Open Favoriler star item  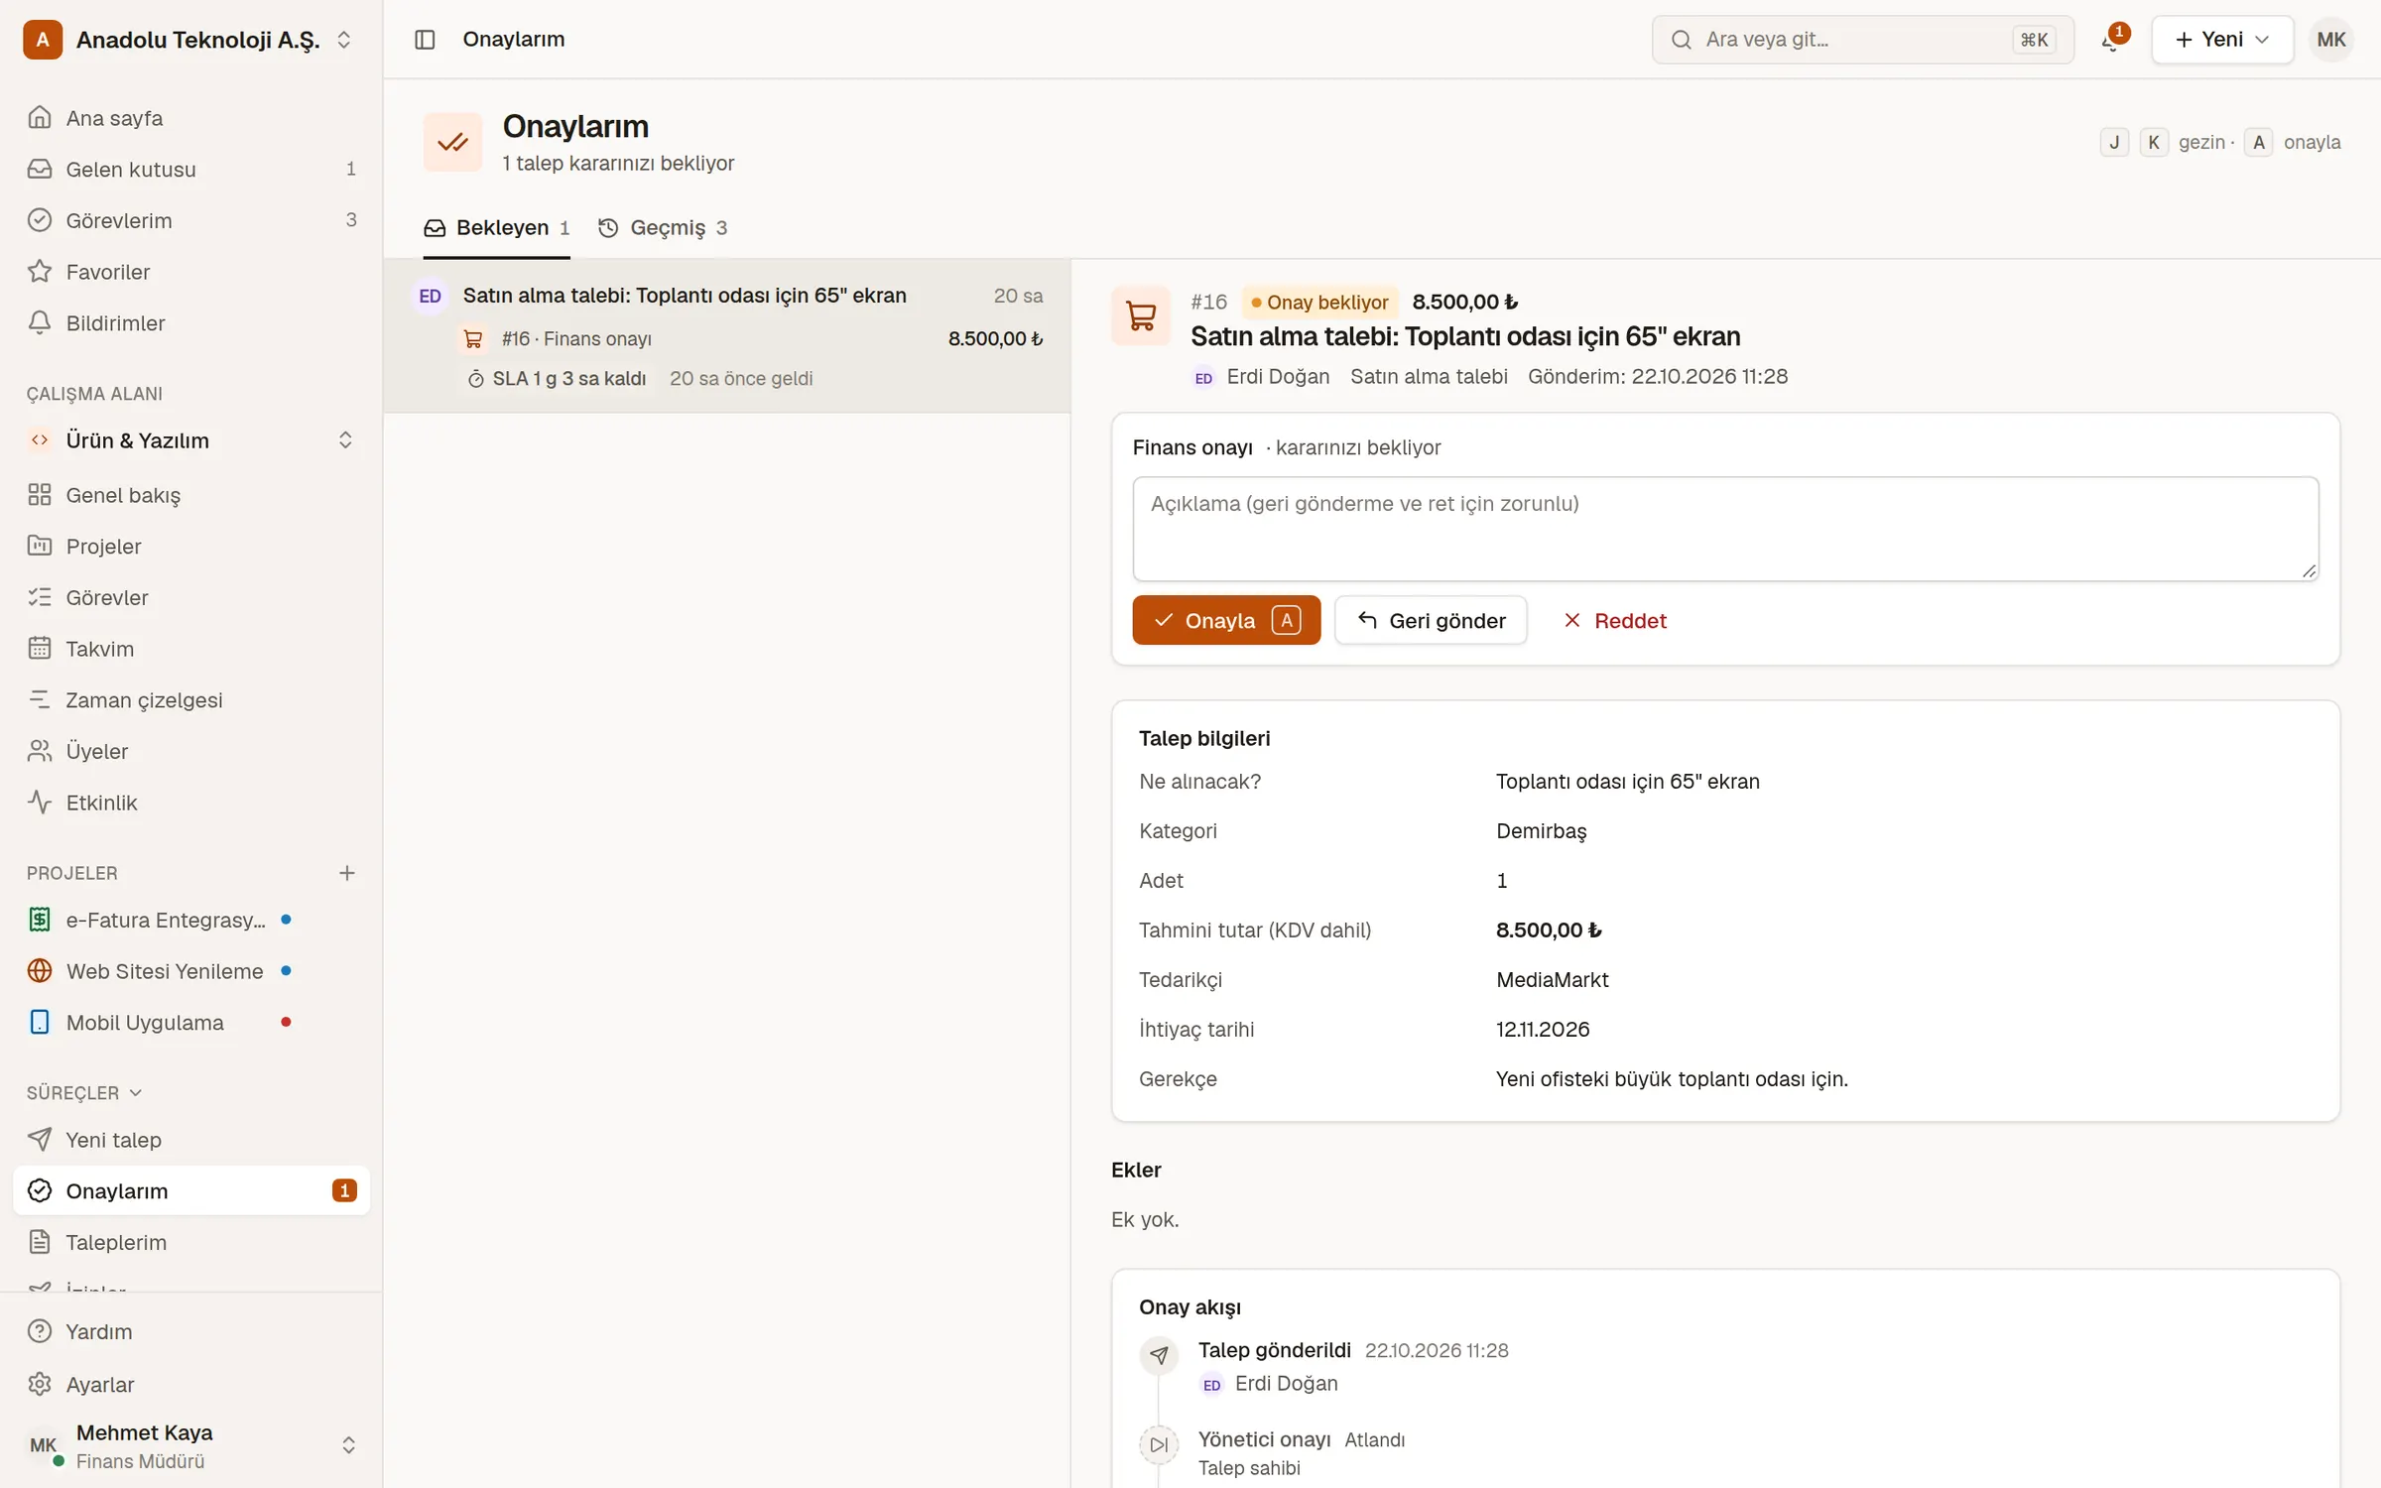(191, 272)
